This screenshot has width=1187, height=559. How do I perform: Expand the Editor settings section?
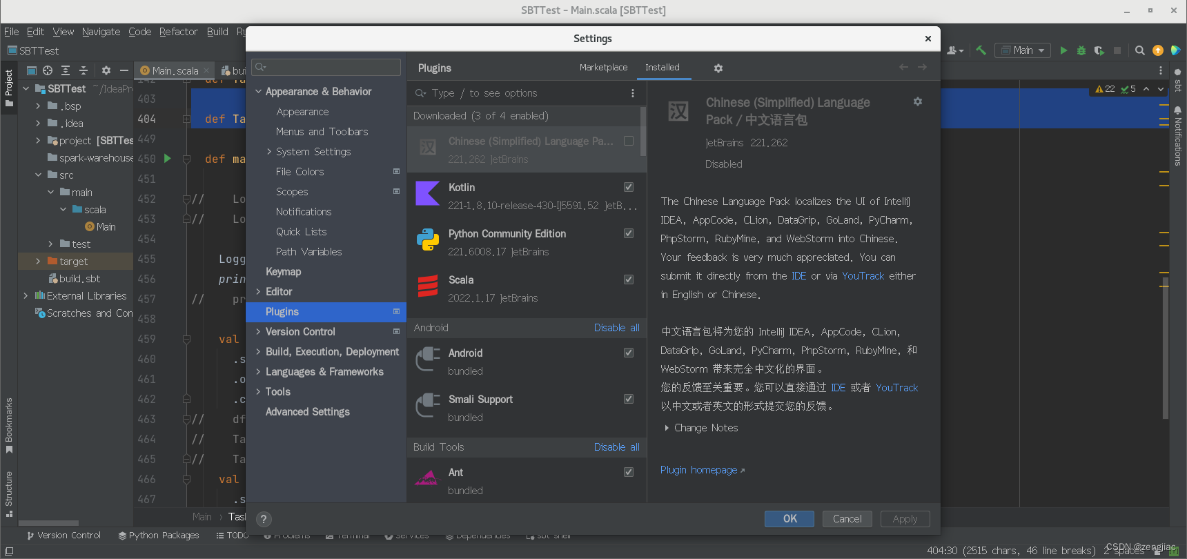pos(259,292)
